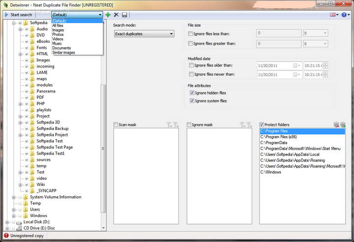
Task: Open the blue help question mark menu
Action: tap(345, 15)
